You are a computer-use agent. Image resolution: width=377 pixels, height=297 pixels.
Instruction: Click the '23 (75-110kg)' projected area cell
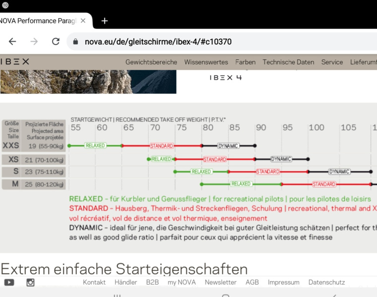coord(44,172)
